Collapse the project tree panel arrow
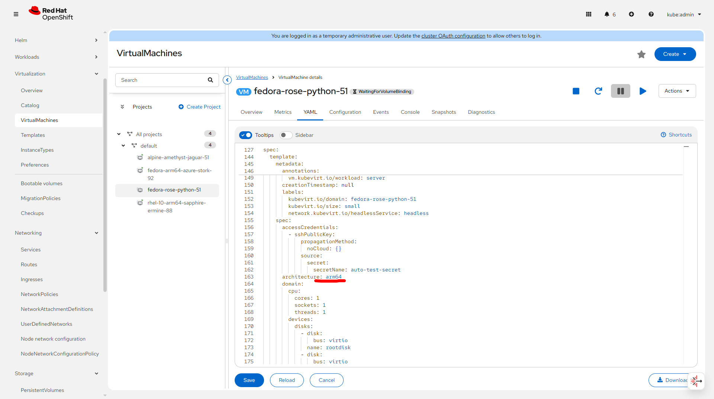This screenshot has width=714, height=399. pyautogui.click(x=227, y=80)
